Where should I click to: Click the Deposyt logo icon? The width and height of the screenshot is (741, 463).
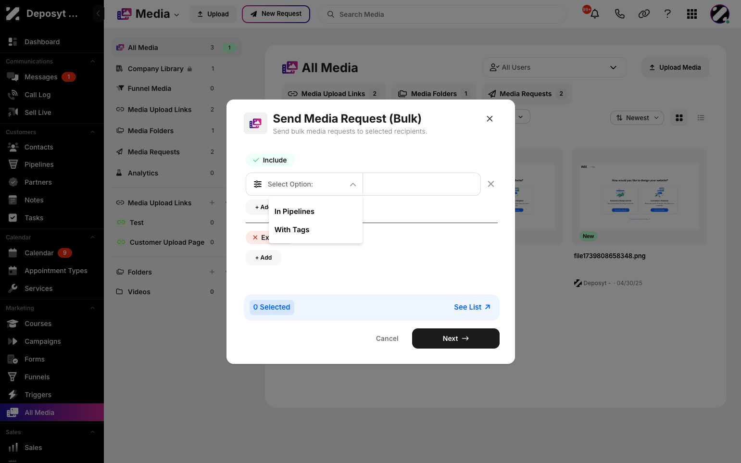(13, 13)
